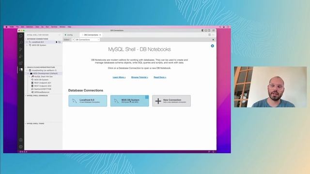Image resolution: width=310 pixels, height=174 pixels.
Task: Select the MySQL Shell dolphin activity icon
Action: (21, 70)
